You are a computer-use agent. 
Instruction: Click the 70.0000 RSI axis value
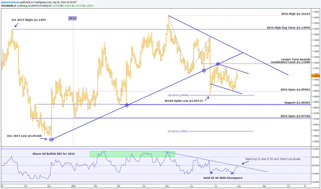(316, 149)
